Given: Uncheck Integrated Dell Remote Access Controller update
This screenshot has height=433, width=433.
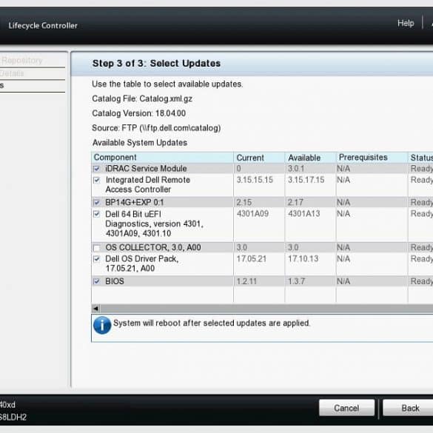Looking at the screenshot, I should [x=97, y=180].
